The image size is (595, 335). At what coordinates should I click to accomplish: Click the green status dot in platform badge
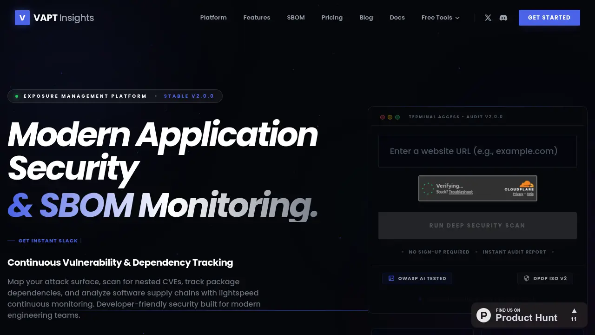pyautogui.click(x=17, y=96)
